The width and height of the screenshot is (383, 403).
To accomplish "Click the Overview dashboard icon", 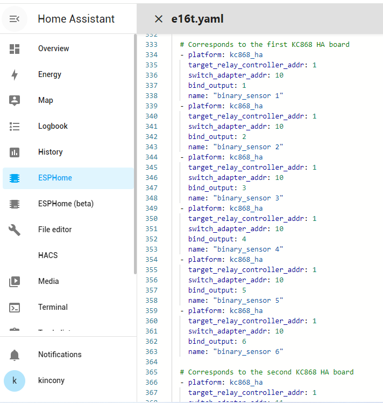I will pyautogui.click(x=15, y=48).
